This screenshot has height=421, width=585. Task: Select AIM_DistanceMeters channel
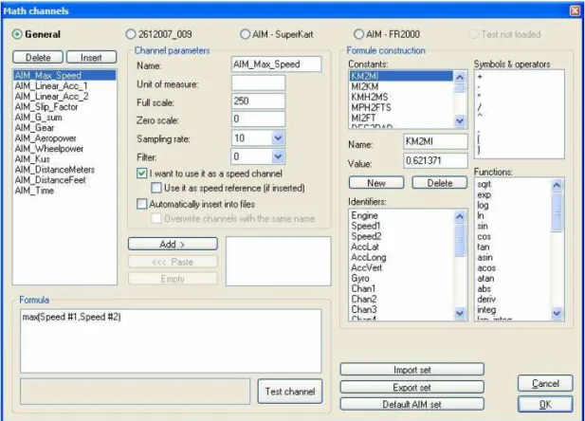(64, 170)
